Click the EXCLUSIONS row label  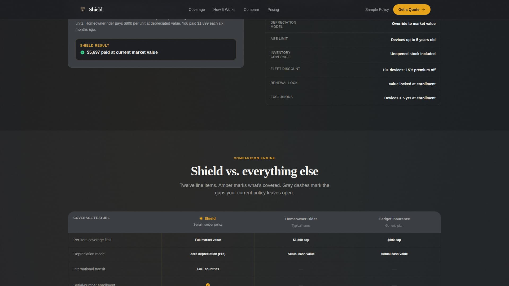(x=282, y=97)
